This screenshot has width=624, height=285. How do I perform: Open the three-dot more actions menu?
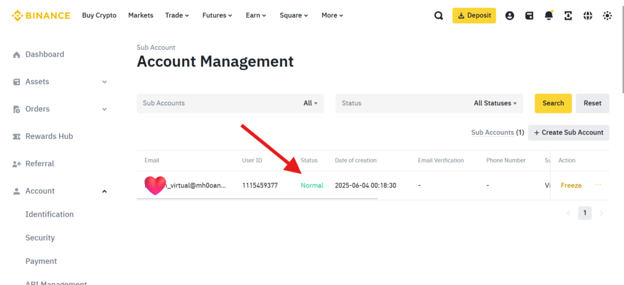click(x=598, y=185)
